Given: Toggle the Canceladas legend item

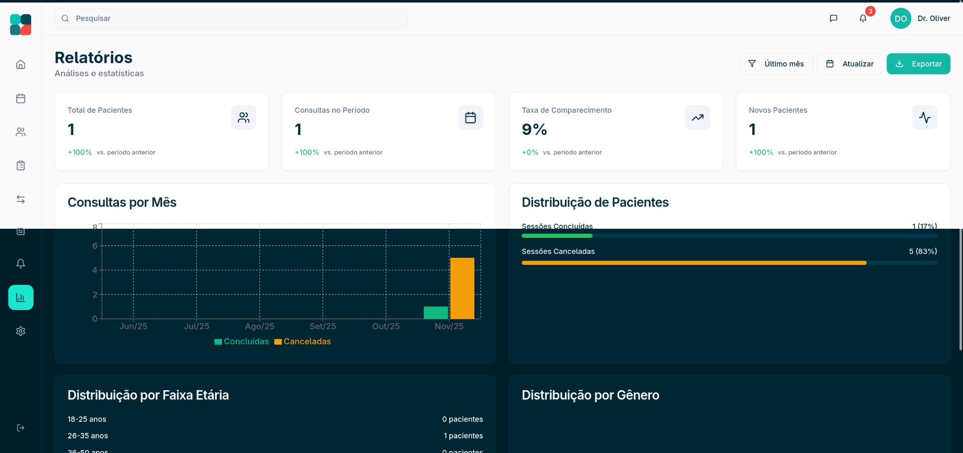Looking at the screenshot, I should tap(302, 342).
